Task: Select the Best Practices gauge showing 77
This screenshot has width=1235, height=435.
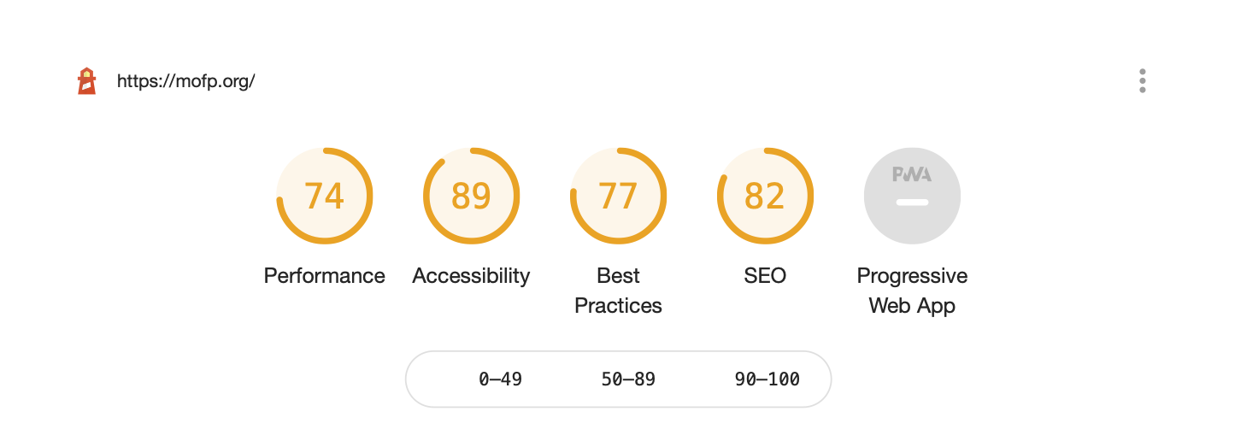Action: tap(619, 196)
